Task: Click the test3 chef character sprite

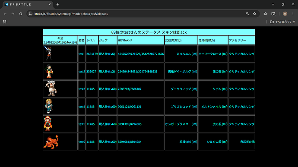Action: 51,88
